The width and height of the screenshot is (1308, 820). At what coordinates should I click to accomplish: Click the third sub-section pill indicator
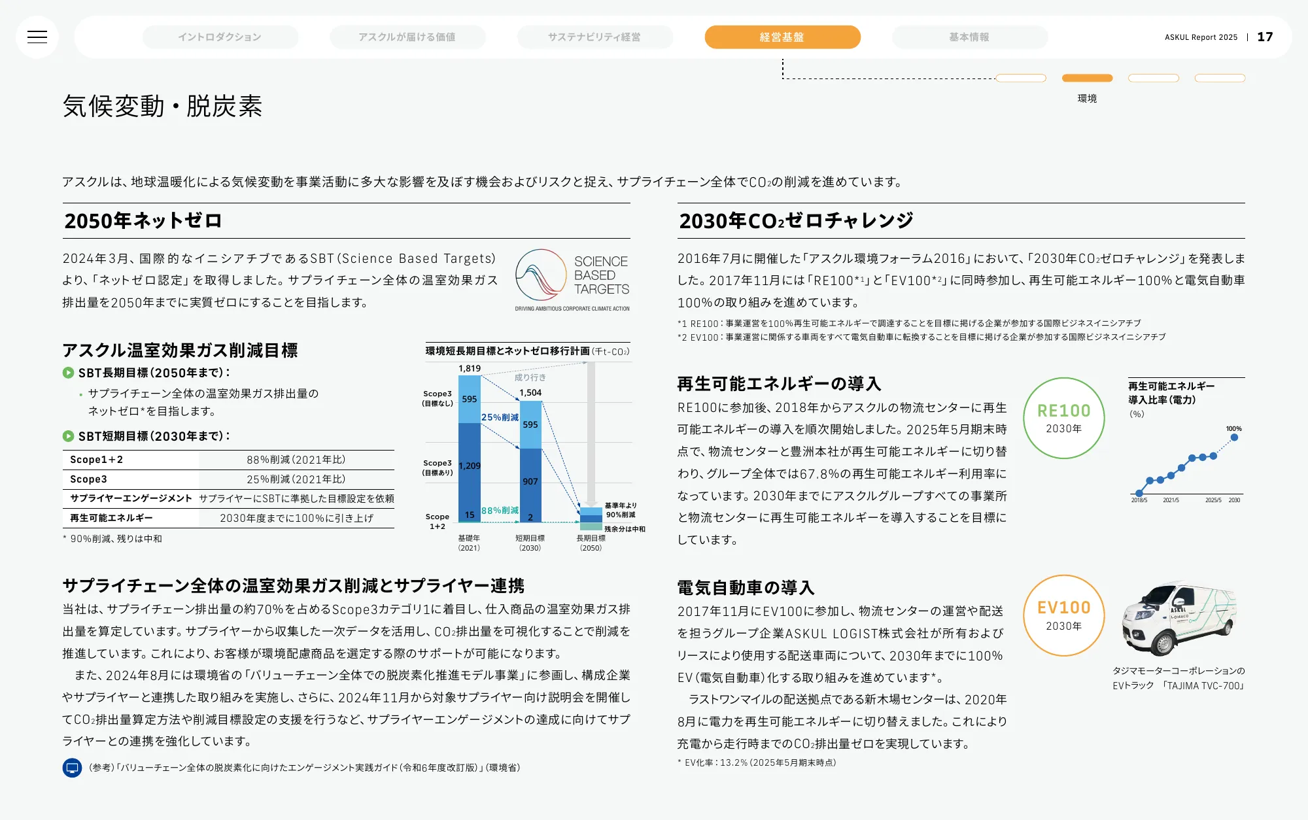pyautogui.click(x=1154, y=78)
